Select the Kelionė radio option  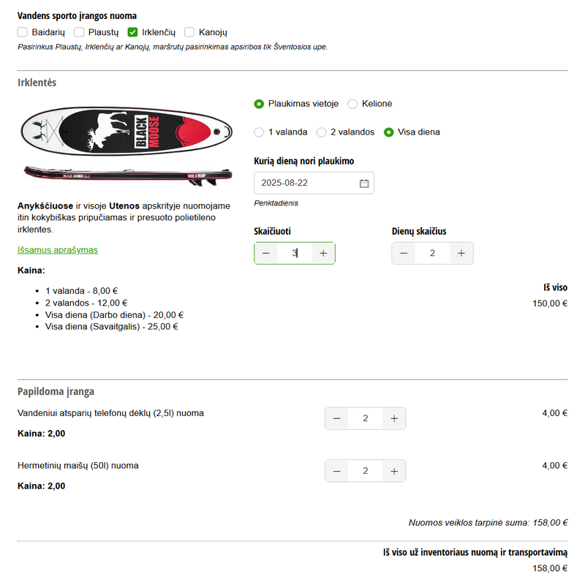pyautogui.click(x=352, y=104)
